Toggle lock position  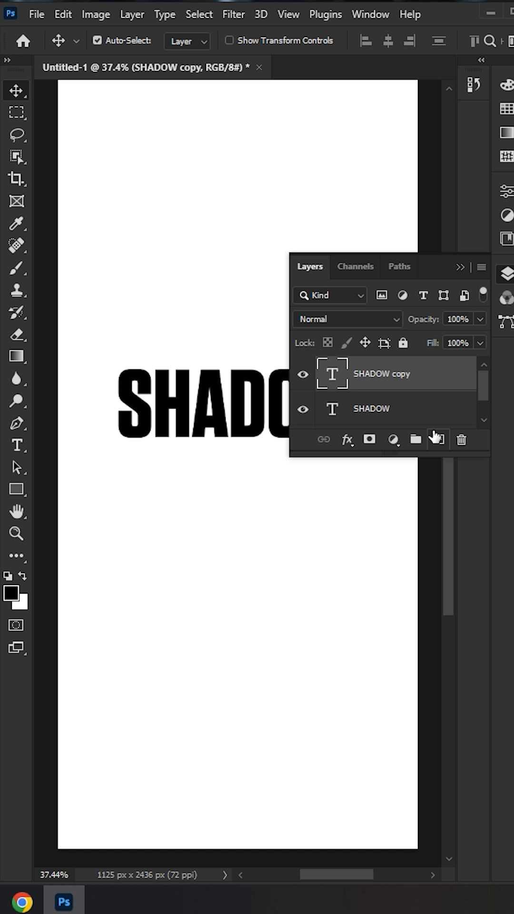point(365,342)
